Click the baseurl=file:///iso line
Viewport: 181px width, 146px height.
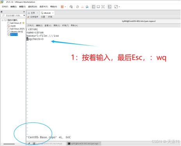click(x=43, y=36)
